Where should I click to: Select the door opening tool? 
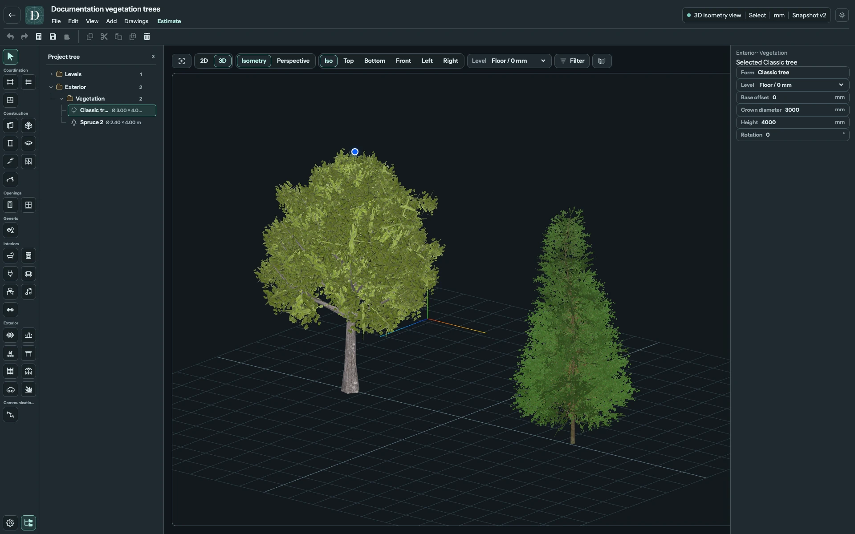[10, 205]
